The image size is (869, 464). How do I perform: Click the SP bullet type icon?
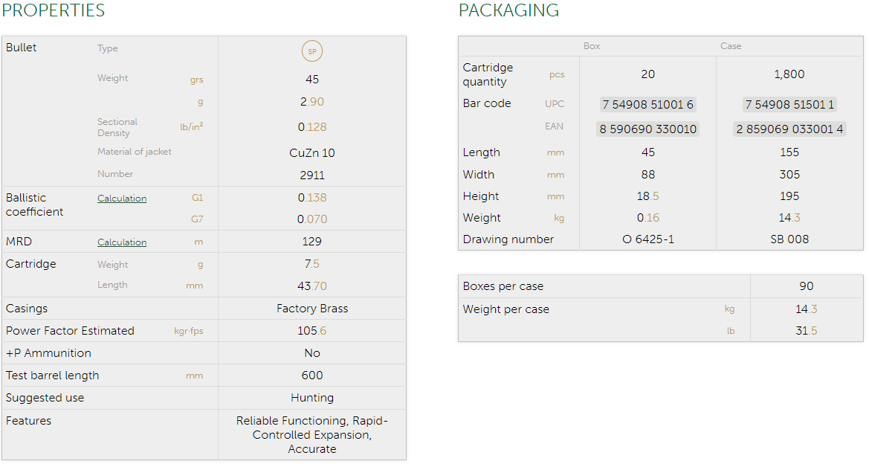point(312,51)
